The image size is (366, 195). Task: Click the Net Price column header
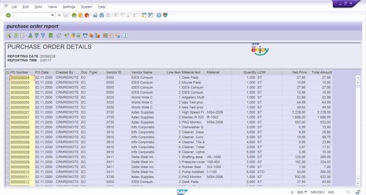tap(294, 72)
